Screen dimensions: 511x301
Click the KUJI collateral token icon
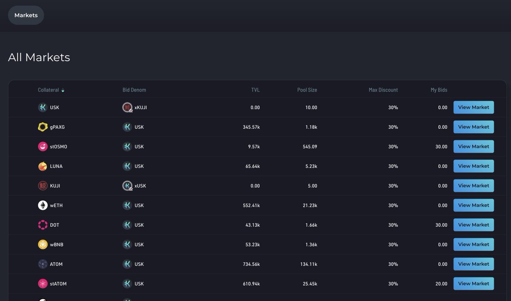click(x=43, y=186)
